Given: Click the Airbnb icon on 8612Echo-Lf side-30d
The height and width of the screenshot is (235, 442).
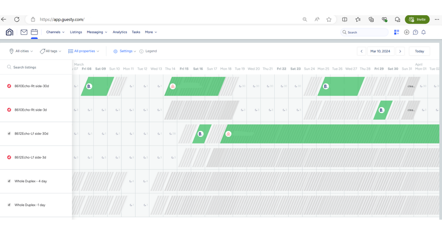Looking at the screenshot, I should click(228, 134).
